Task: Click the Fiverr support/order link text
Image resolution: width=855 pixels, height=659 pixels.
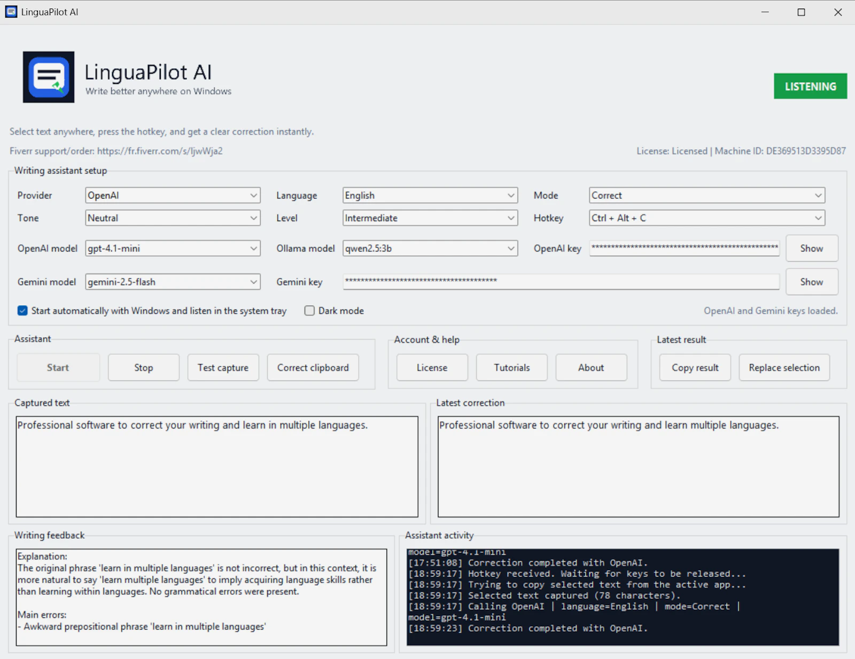Action: click(x=116, y=151)
